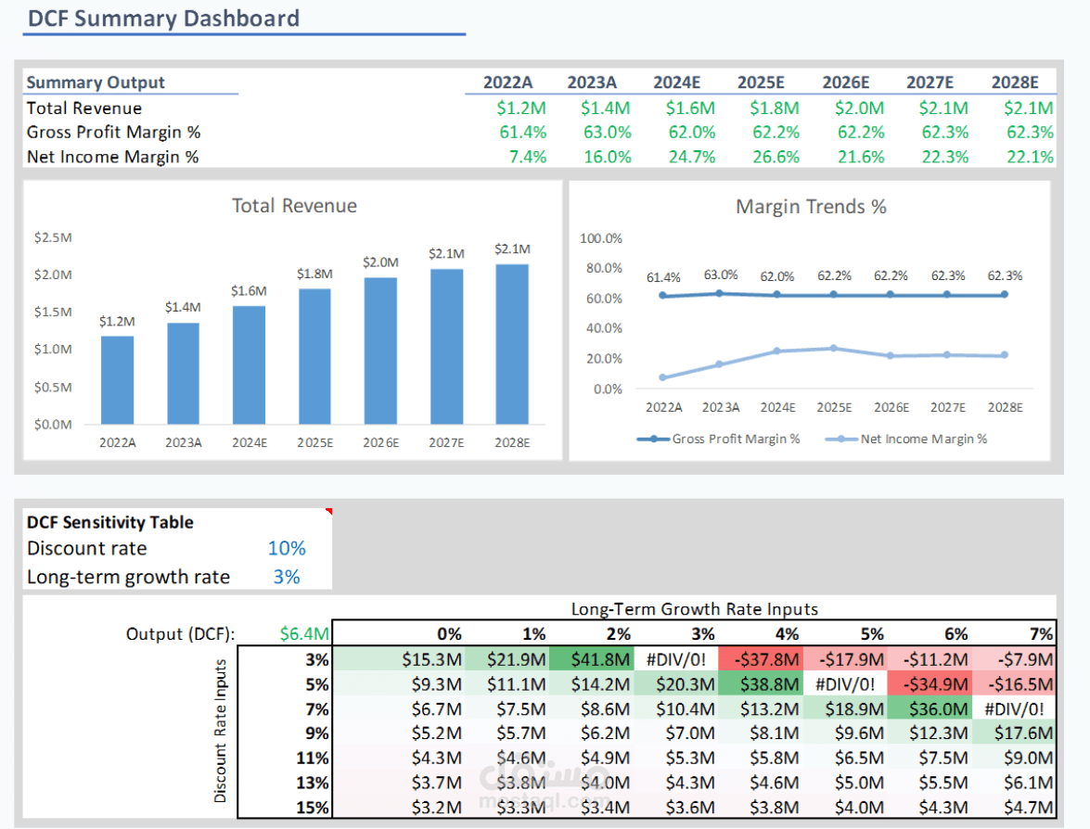1090x829 pixels.
Task: Click the Long-Term Growth Rate Inputs heading
Action: [695, 608]
